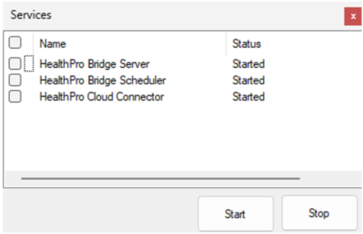Click dotted focus box beside Bridge Server

[x=29, y=64]
